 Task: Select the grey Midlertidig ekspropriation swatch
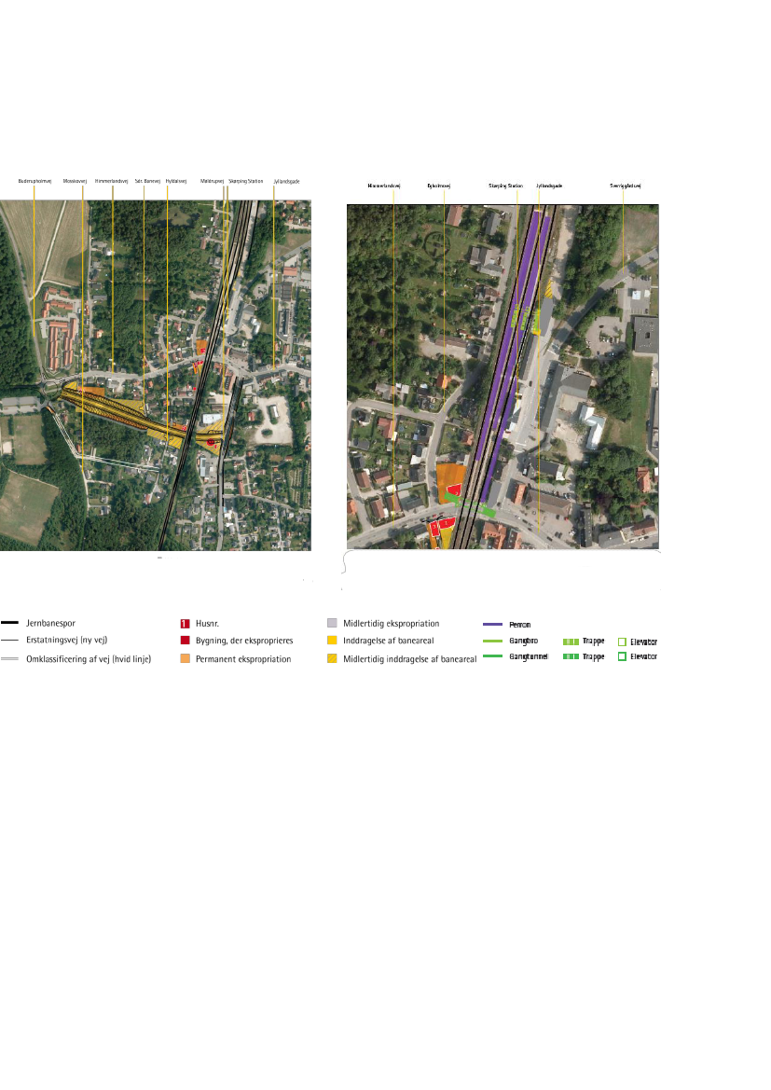pos(332,623)
